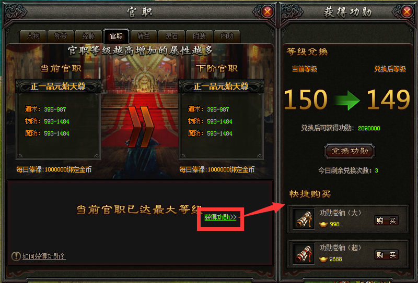Buy the 功勋卷轴(超) for 9688
Image resolution: width=418 pixels, height=283 pixels.
pyautogui.click(x=386, y=255)
